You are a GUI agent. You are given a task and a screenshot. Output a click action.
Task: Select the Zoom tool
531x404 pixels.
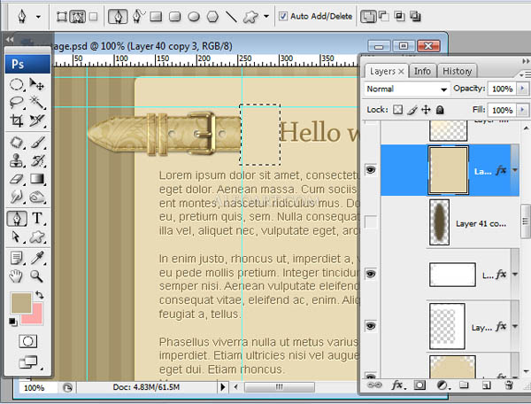tap(36, 276)
